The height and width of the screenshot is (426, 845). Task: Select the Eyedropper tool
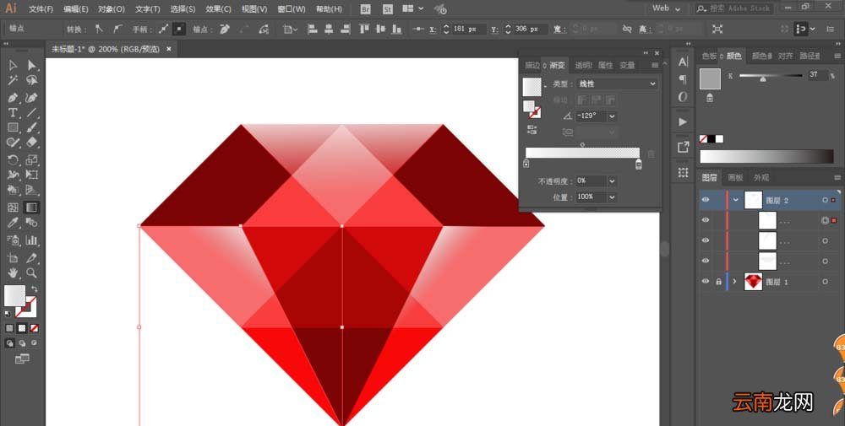[x=13, y=223]
